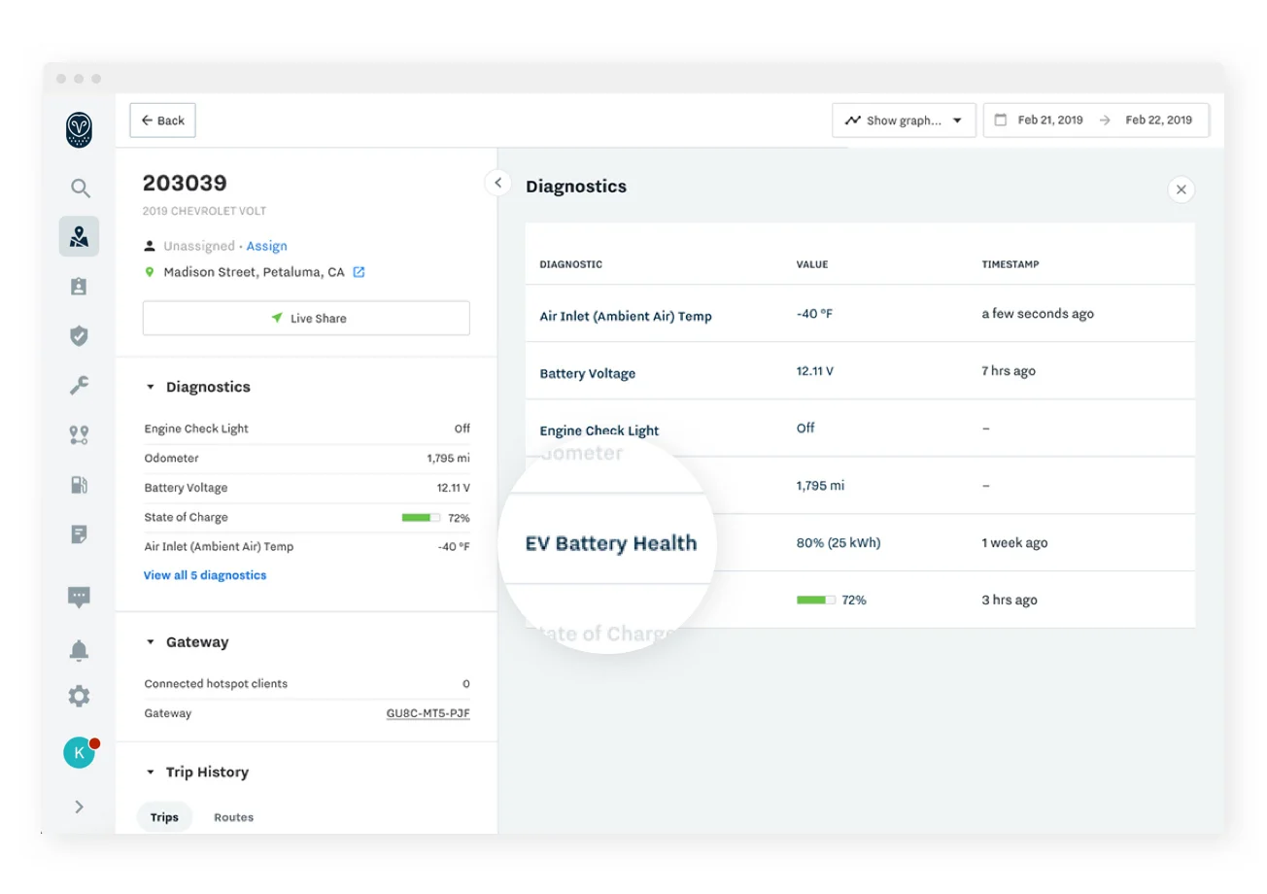The image size is (1267, 894).
Task: Click the Unassigned driver person icon
Action: pos(150,246)
